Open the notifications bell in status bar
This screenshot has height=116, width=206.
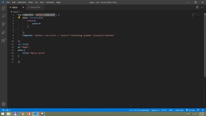click(x=203, y=110)
